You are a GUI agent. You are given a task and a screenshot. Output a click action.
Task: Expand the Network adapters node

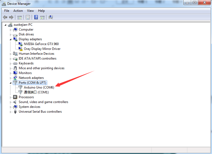click(x=10, y=78)
